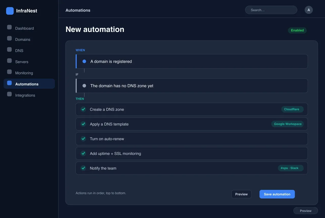Select the 'A domain is registered' trigger
Screen dimensions: 325x218
point(192,61)
